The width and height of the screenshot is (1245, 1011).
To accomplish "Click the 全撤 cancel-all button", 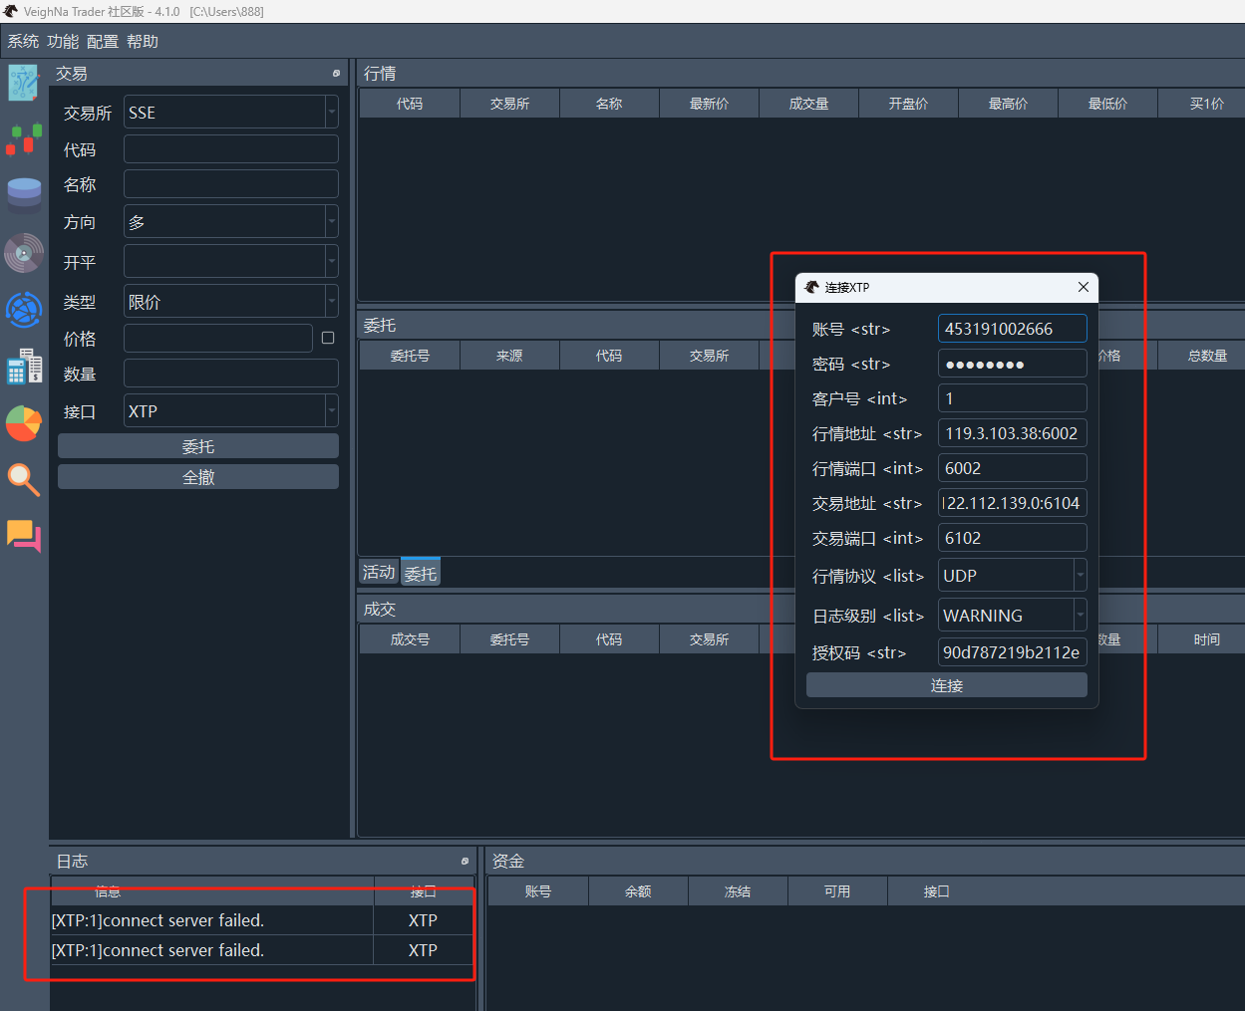I will click(198, 477).
